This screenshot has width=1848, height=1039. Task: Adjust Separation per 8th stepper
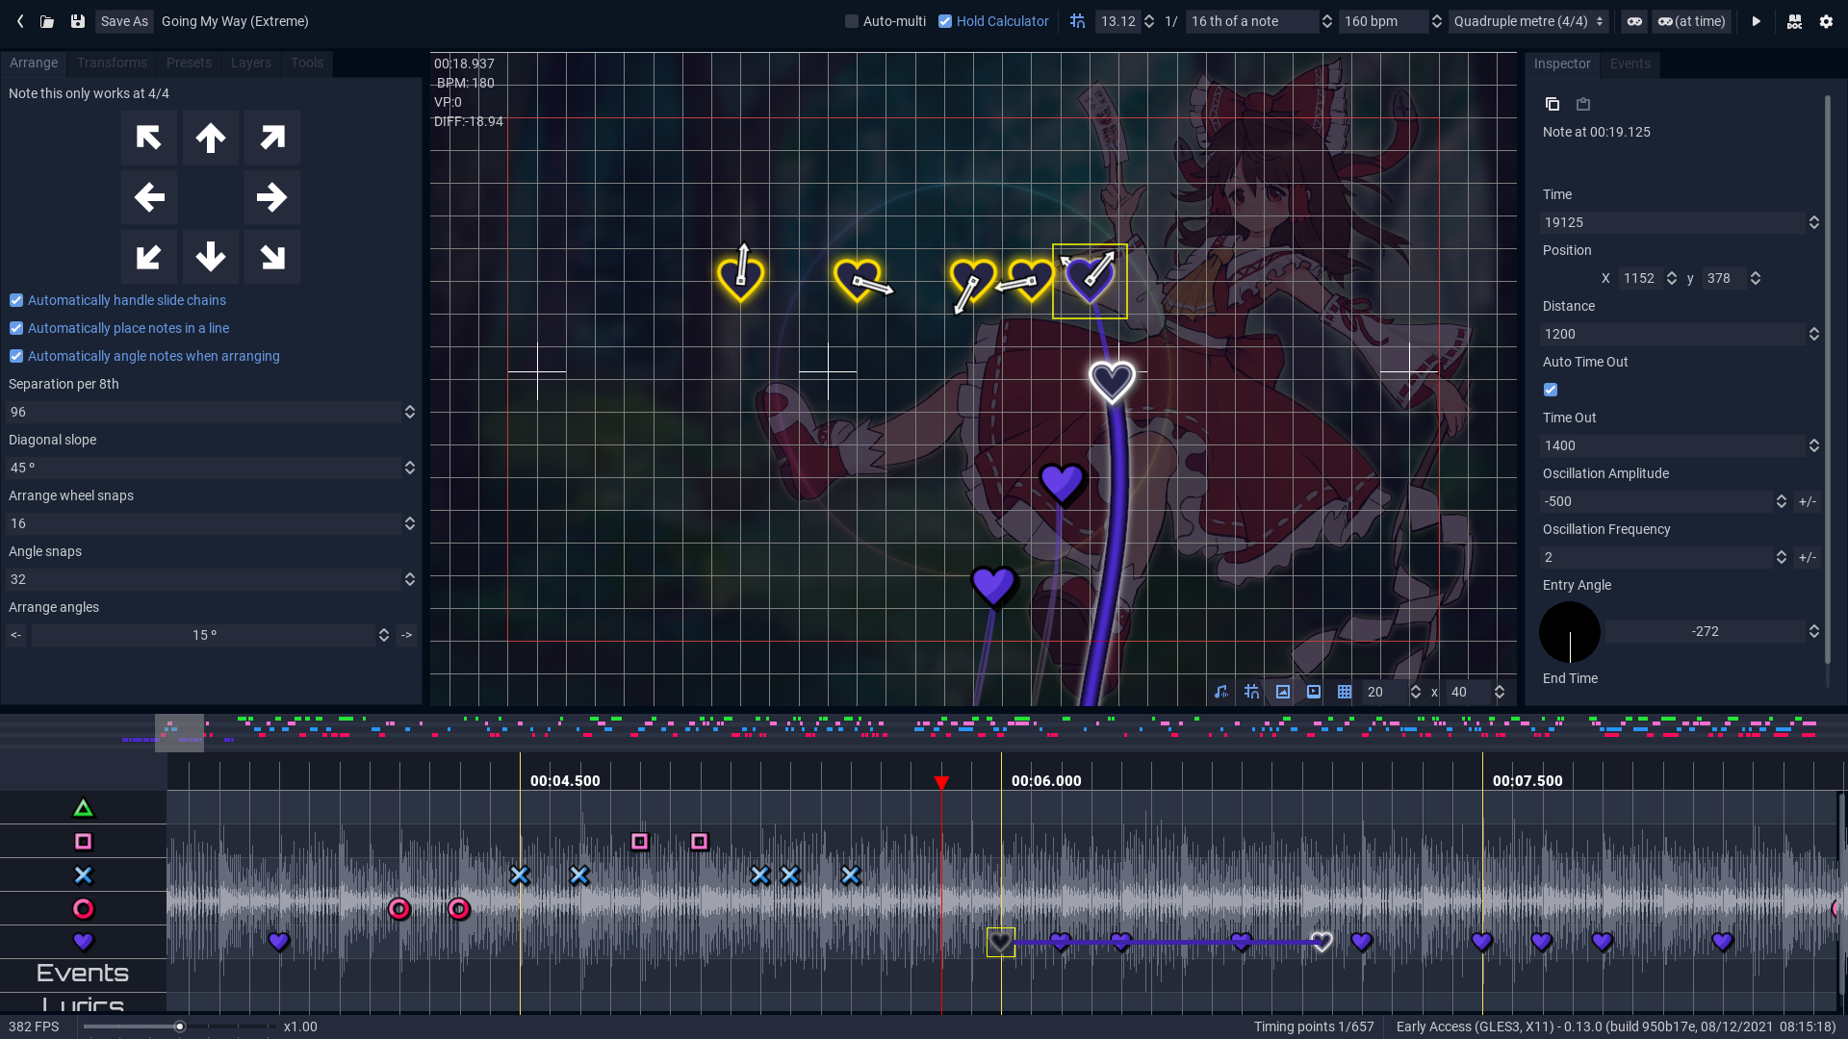pyautogui.click(x=410, y=412)
